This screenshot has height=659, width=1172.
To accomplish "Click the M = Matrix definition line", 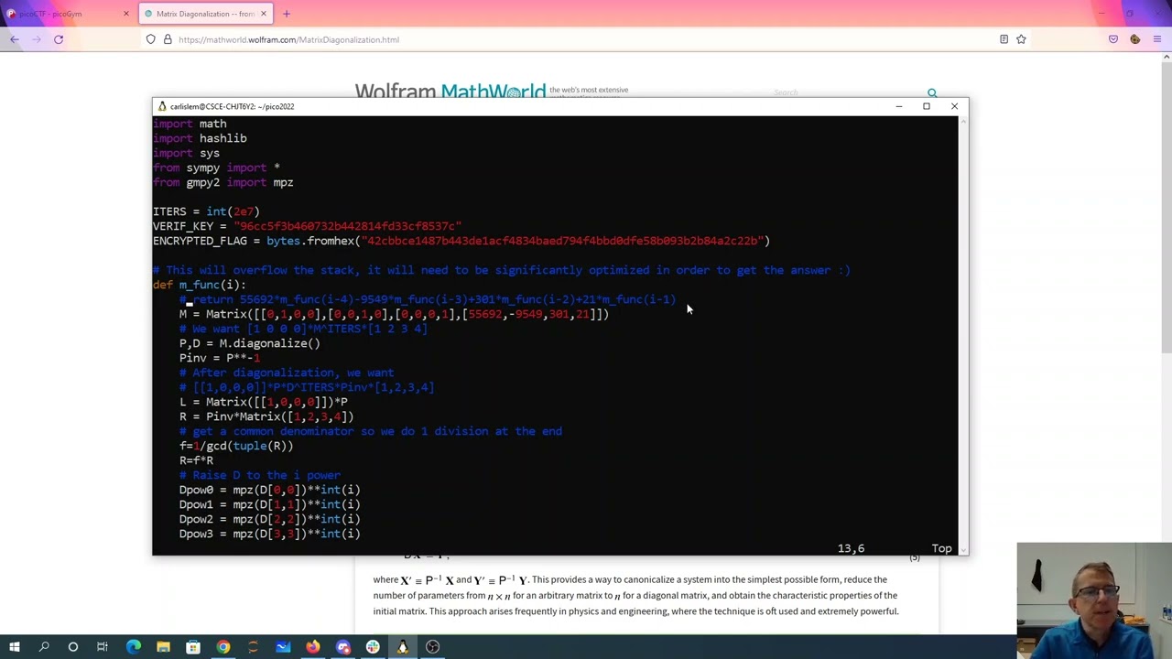I will point(394,314).
